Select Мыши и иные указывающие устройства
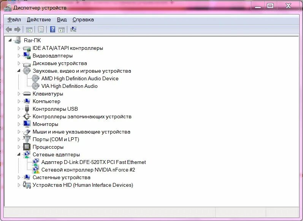Screen dimensions: 303x221 81,132
